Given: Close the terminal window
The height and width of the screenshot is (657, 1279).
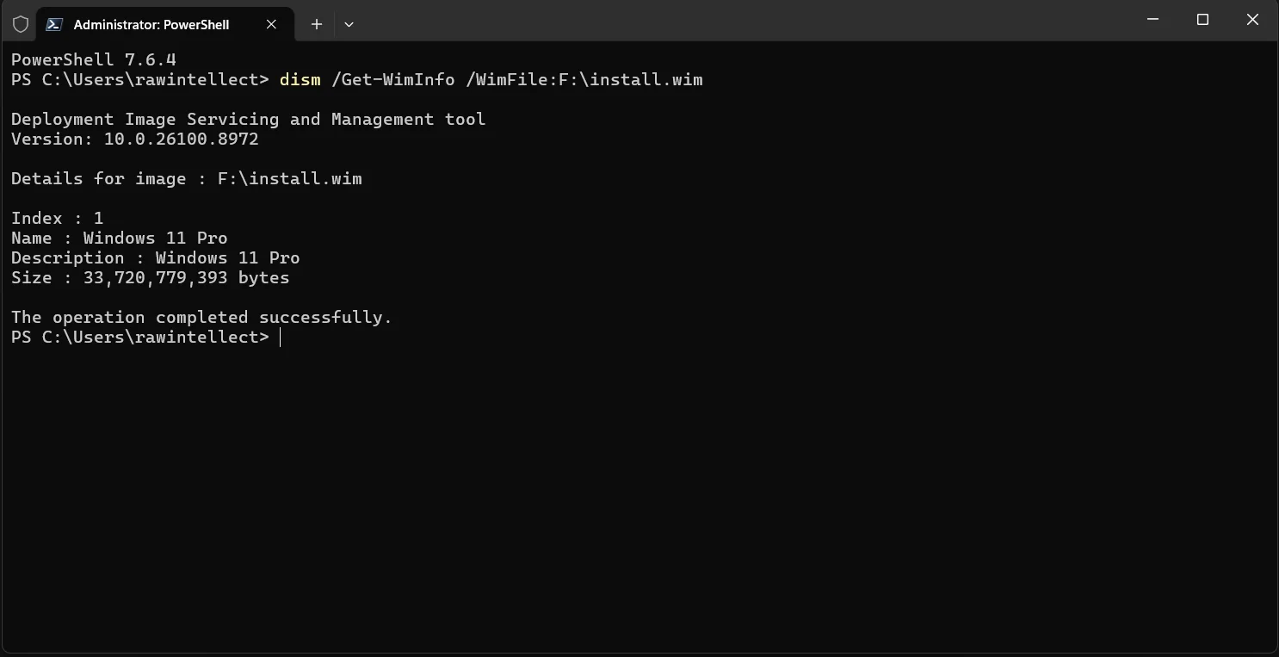Looking at the screenshot, I should 1253,20.
